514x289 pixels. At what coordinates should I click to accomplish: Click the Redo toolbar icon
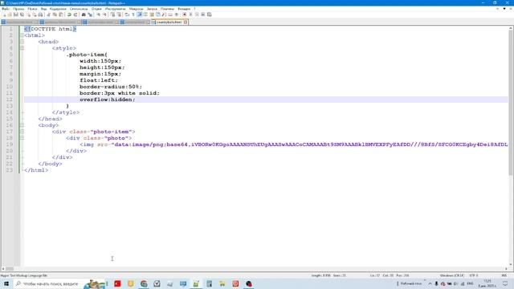[75, 14]
